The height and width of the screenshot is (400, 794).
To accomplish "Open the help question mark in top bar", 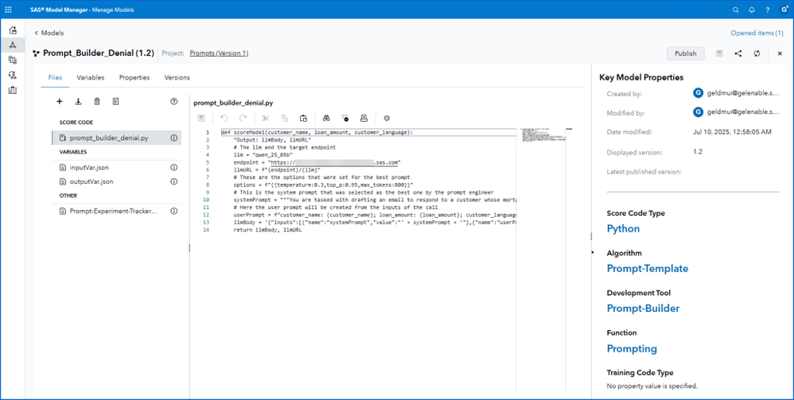I will [x=768, y=10].
